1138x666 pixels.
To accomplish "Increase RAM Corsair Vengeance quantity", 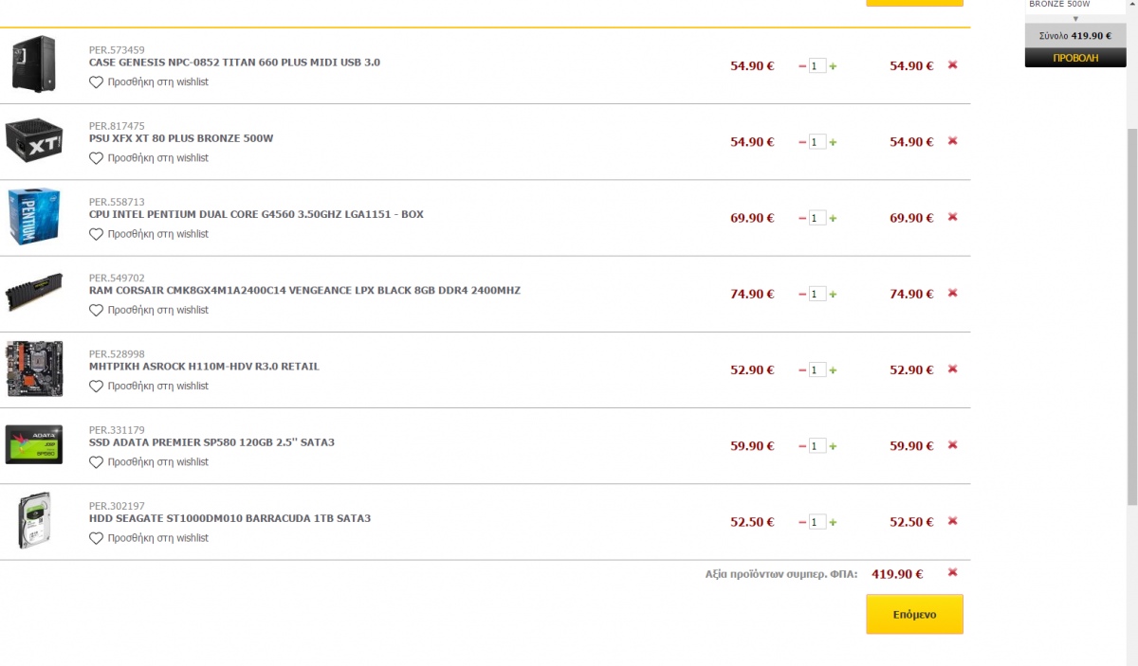I will click(x=834, y=294).
